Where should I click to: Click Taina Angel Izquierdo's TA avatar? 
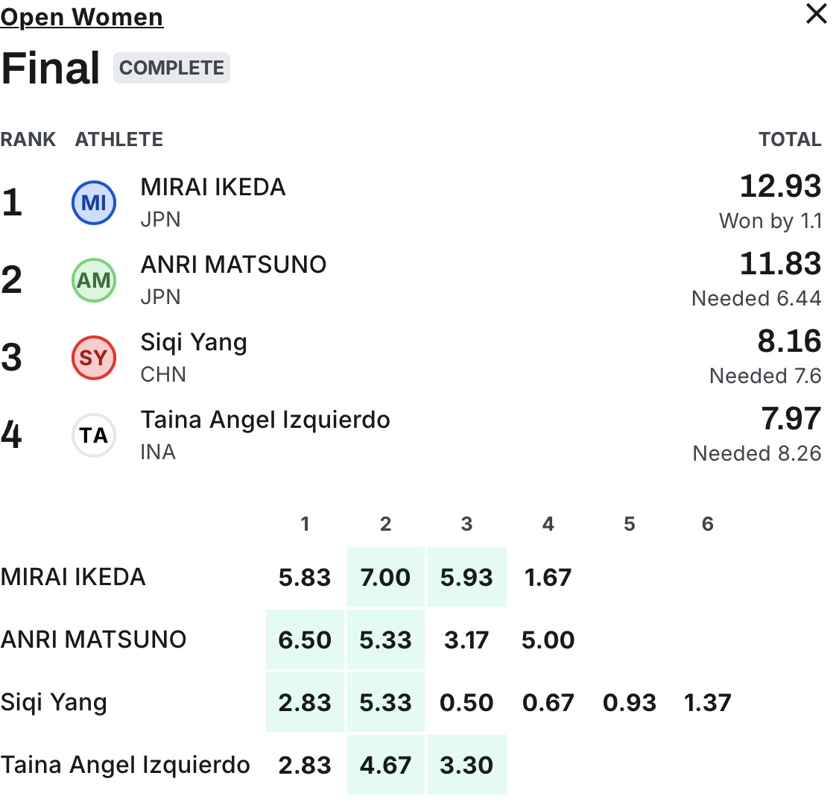click(x=94, y=435)
